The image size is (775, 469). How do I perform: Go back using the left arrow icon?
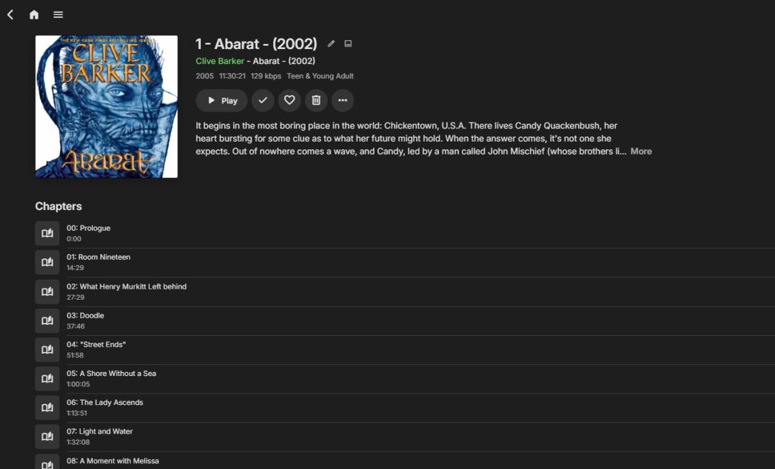(10, 14)
